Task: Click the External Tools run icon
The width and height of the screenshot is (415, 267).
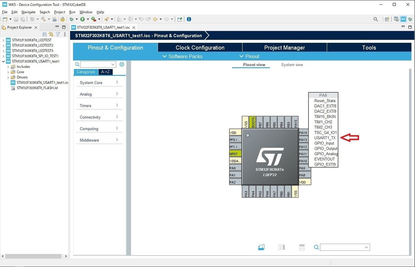Action: (x=94, y=19)
